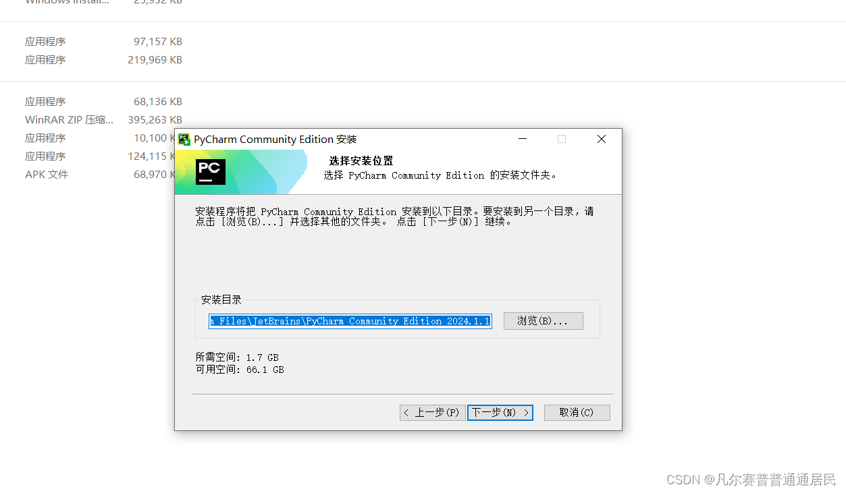Click the PC logo in installer header
Viewport: 846px width, 493px height.
coord(211,172)
